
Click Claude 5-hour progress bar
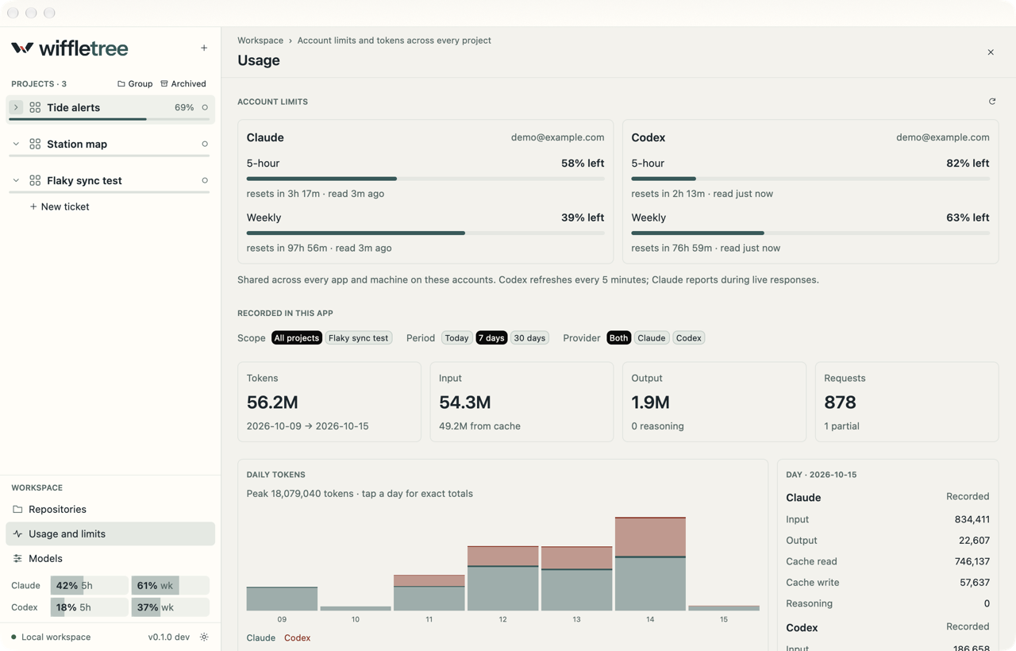point(425,179)
